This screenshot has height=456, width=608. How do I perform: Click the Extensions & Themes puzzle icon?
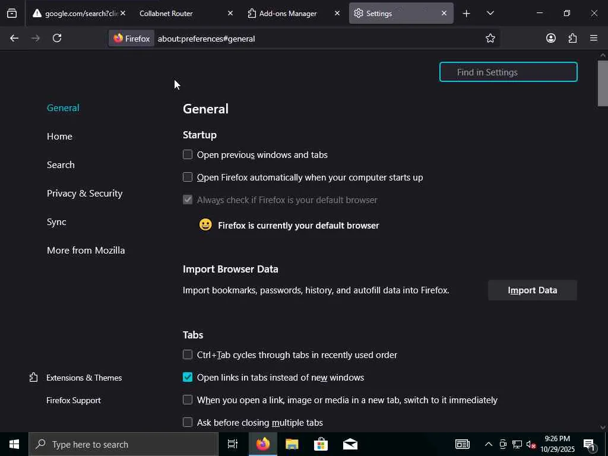pos(34,378)
